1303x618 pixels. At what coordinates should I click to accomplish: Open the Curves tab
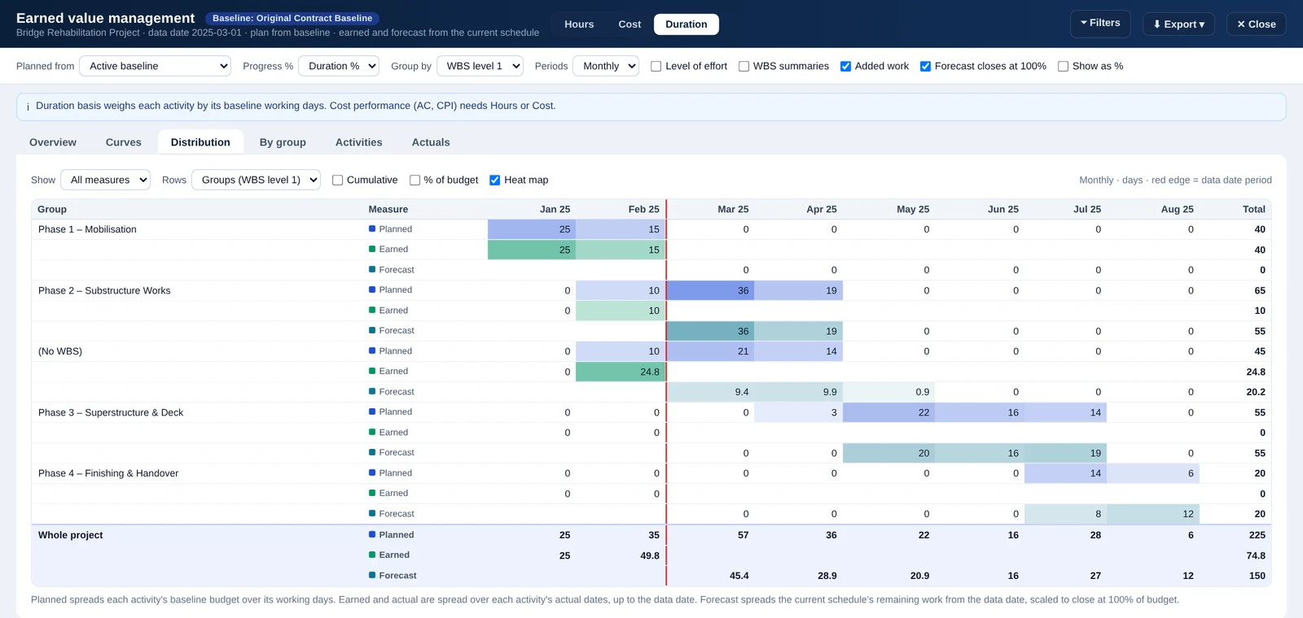[124, 142]
